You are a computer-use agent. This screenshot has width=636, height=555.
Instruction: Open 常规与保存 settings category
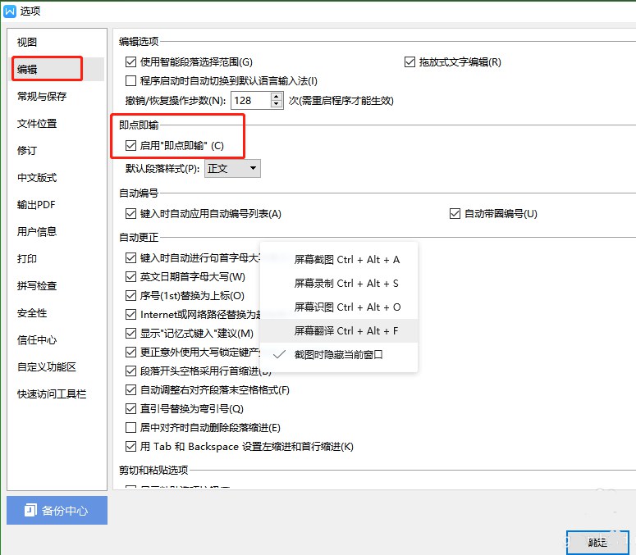[x=42, y=97]
